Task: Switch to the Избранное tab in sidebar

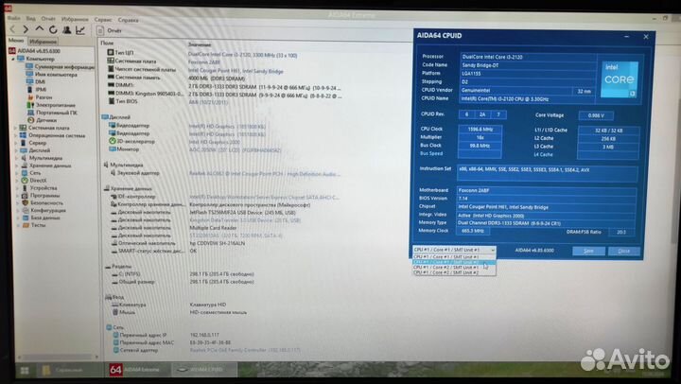Action: (x=43, y=42)
